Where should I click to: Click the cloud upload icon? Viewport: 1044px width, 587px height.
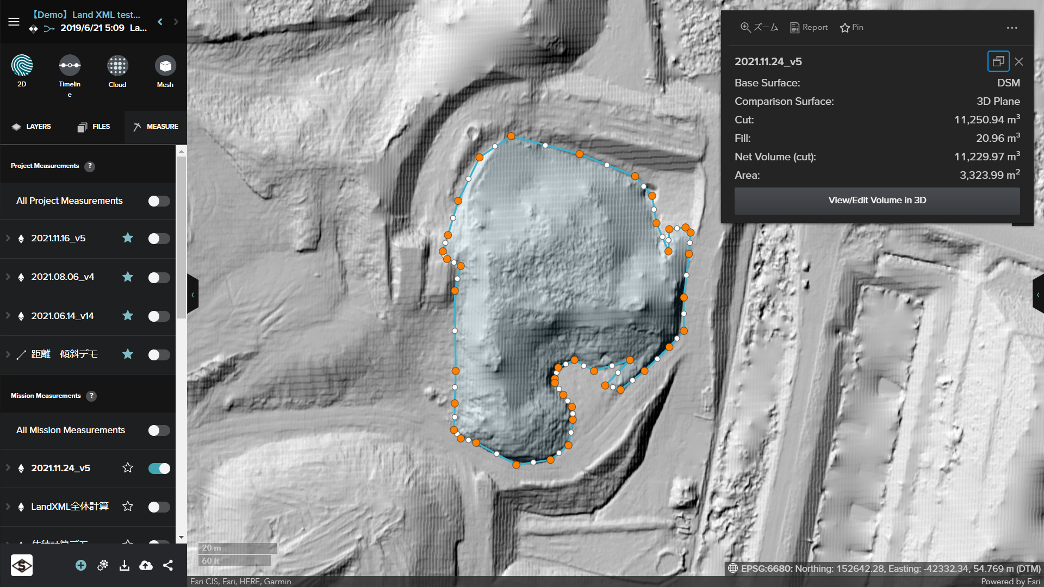146,565
